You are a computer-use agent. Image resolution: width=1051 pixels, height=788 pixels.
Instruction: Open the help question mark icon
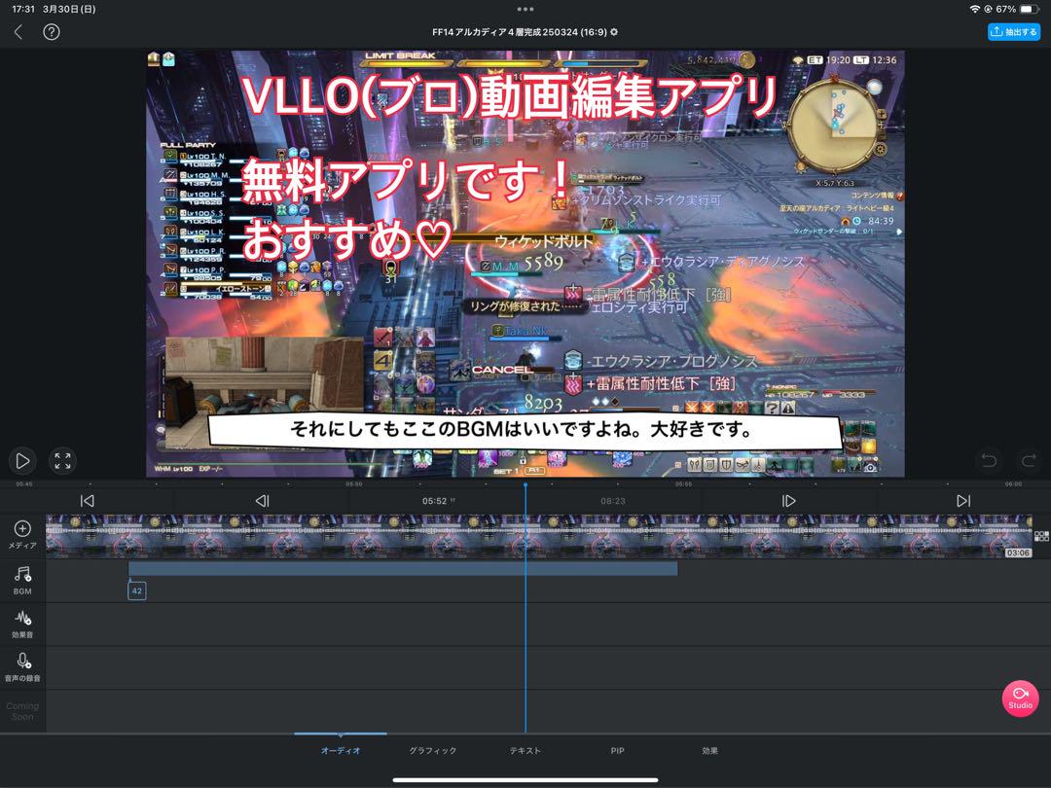tap(51, 31)
